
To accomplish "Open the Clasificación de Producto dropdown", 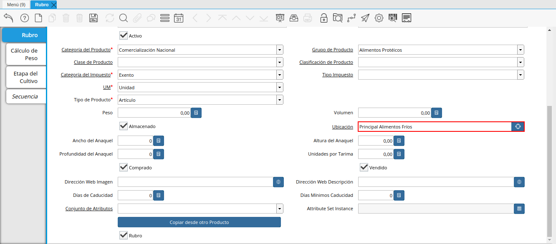I will (x=521, y=63).
